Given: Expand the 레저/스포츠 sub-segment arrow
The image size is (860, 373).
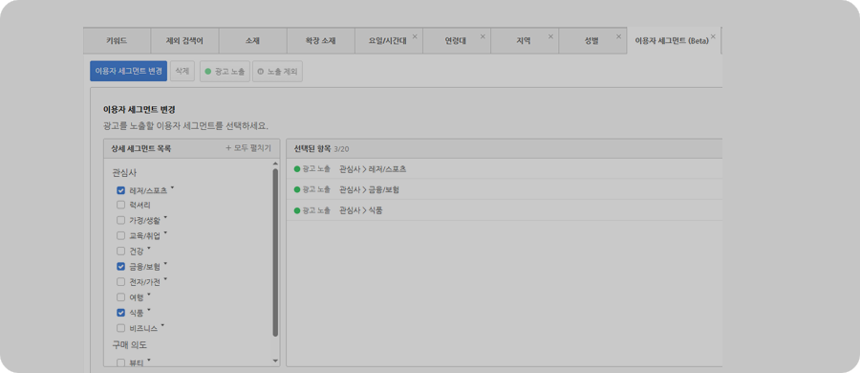Looking at the screenshot, I should [172, 188].
